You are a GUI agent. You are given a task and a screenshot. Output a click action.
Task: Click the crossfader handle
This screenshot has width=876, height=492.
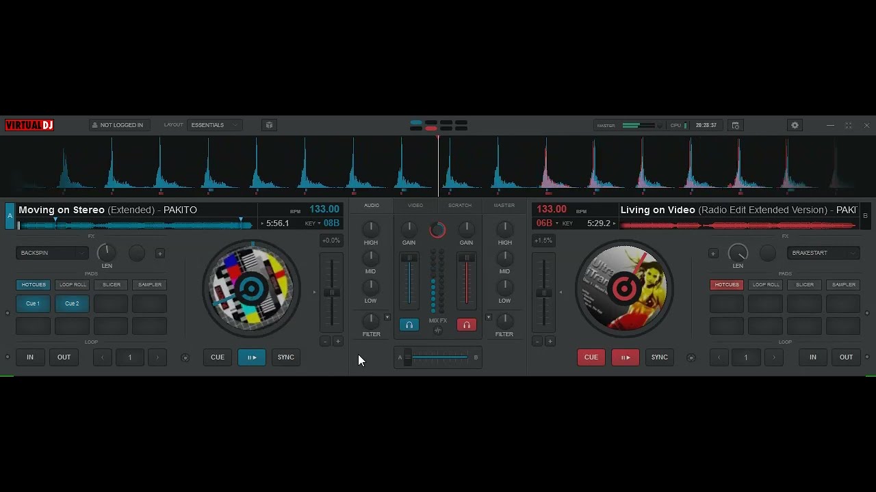tap(408, 357)
